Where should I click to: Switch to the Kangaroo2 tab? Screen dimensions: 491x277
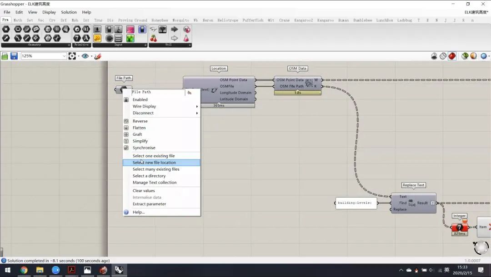pos(303,20)
